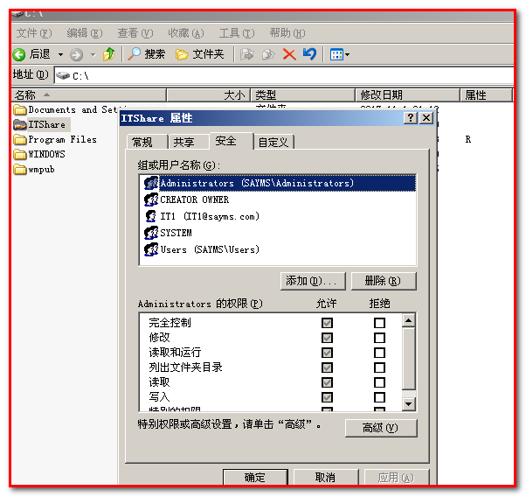Click the Up one level folder icon
Image resolution: width=526 pixels, height=497 pixels.
point(108,54)
